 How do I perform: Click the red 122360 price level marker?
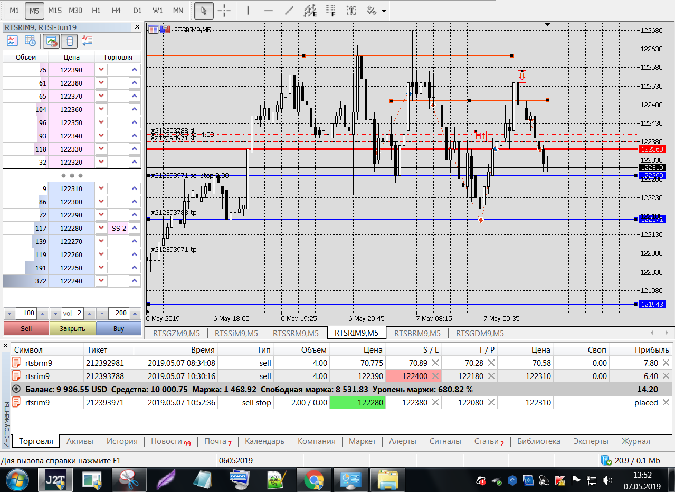click(x=651, y=149)
